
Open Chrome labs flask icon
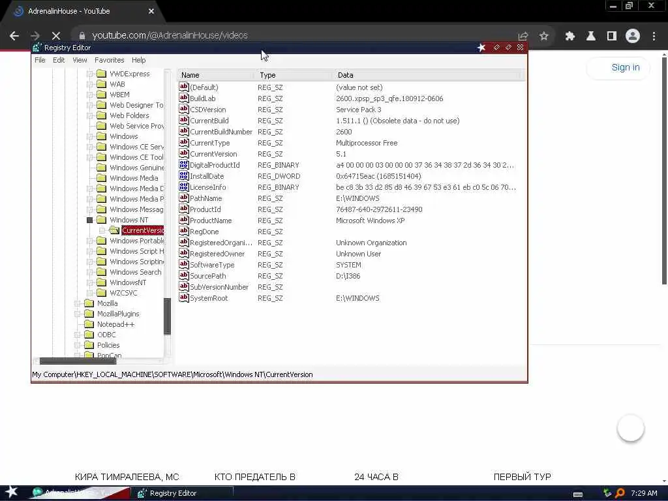coord(591,36)
